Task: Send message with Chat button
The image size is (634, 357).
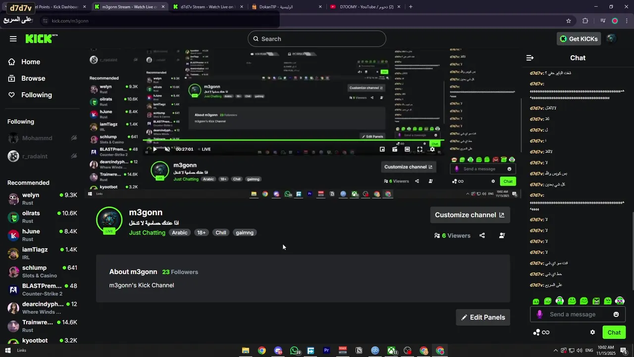Action: (614, 332)
